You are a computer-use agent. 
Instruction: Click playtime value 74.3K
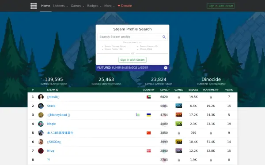pos(211,115)
